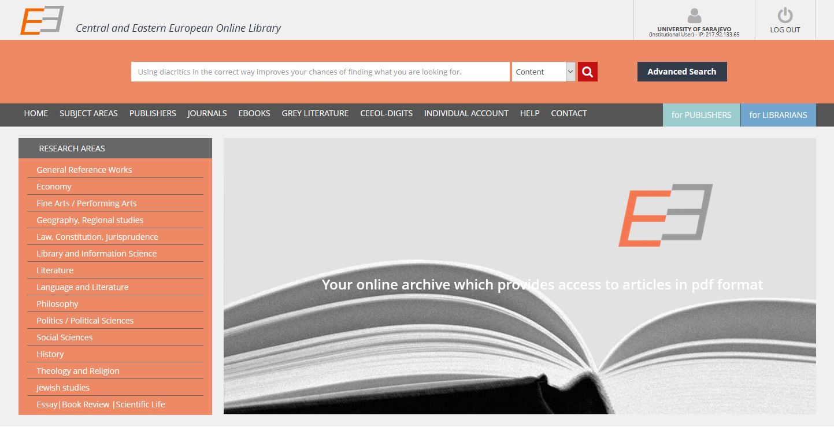Open CONTACT in the navigation bar

569,114
